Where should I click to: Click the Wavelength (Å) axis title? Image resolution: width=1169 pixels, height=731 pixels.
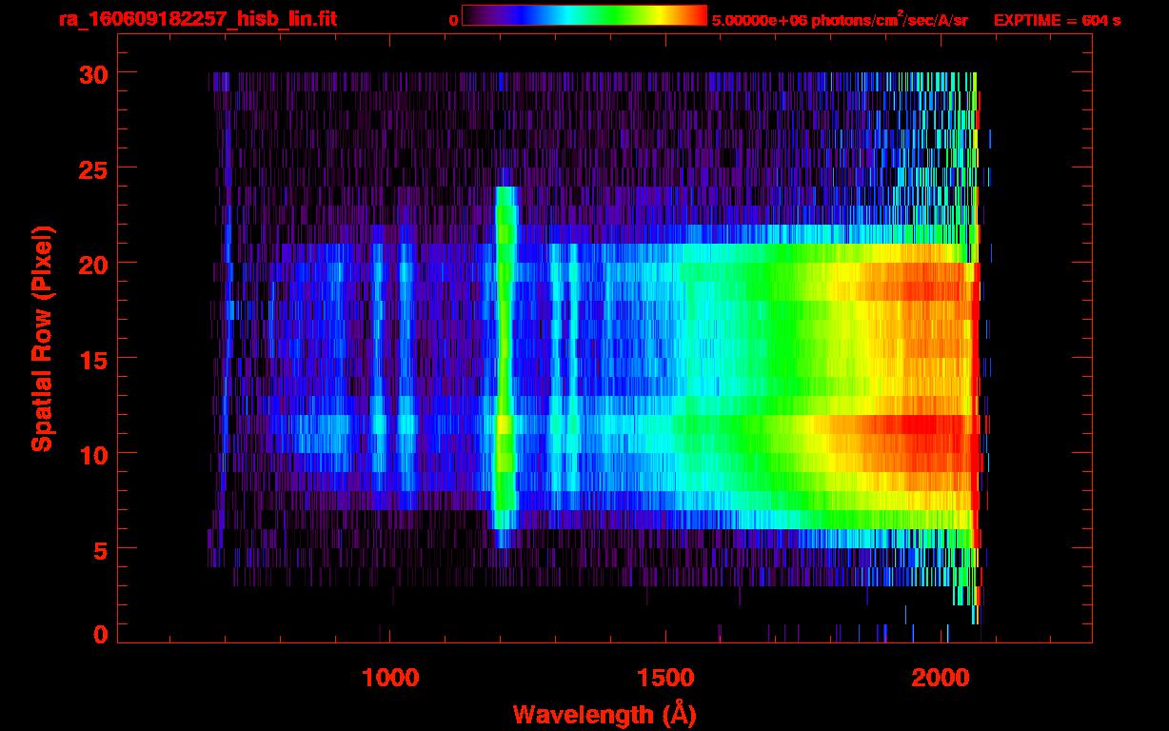(x=601, y=713)
